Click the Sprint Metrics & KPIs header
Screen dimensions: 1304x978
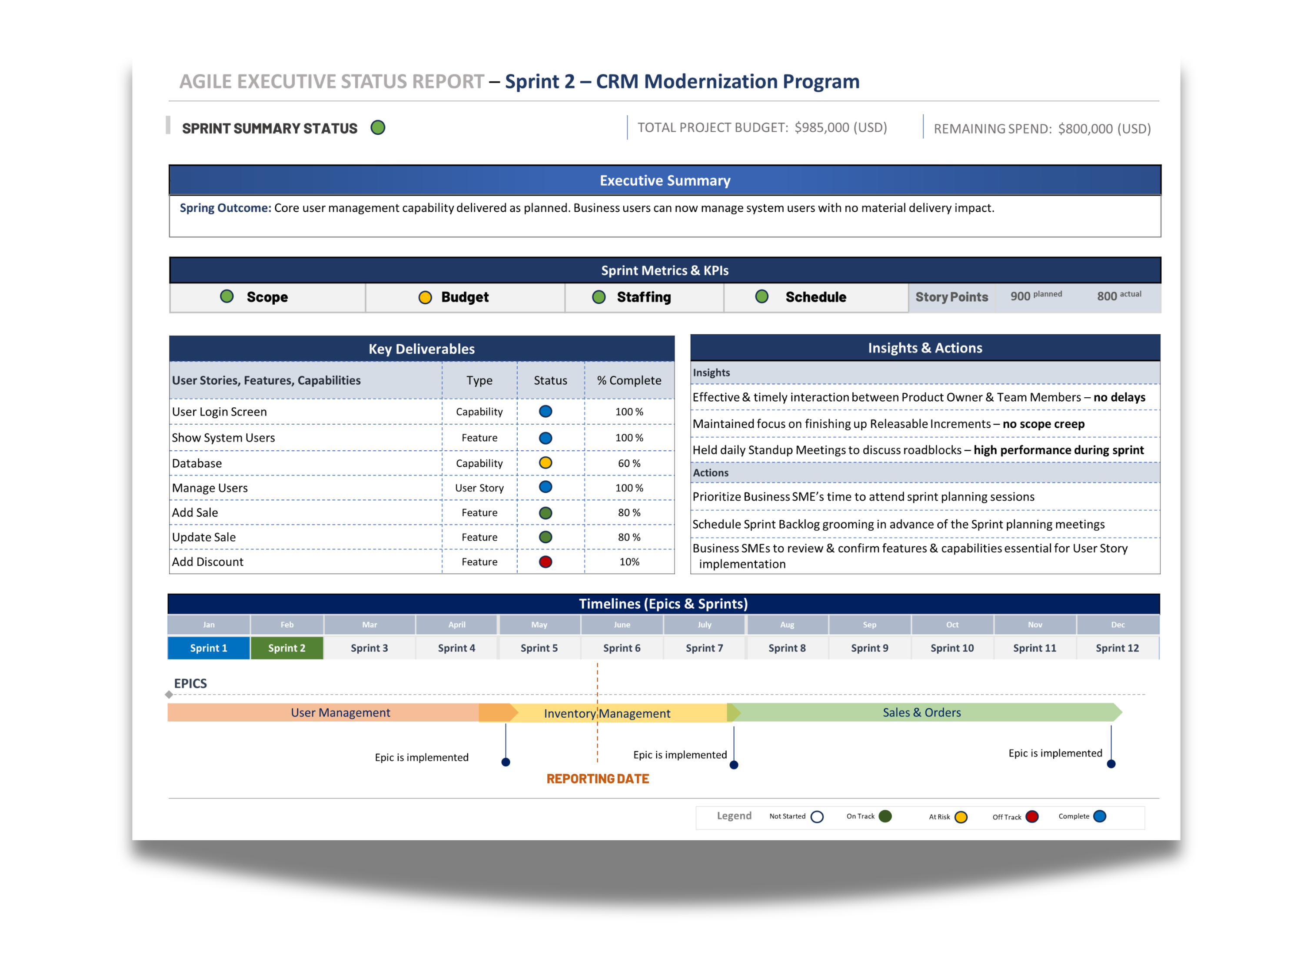[x=665, y=270]
